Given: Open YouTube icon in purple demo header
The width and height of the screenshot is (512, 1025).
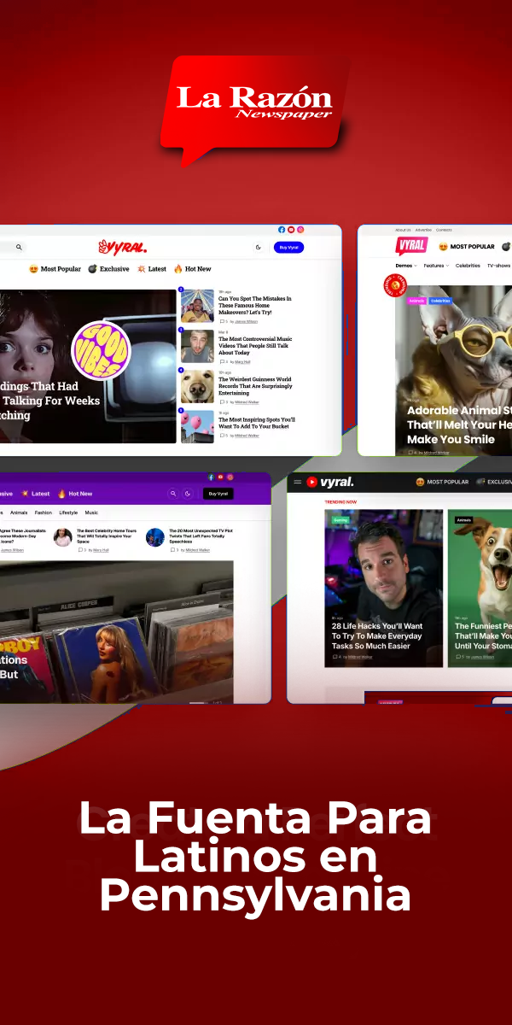Looking at the screenshot, I should [220, 477].
